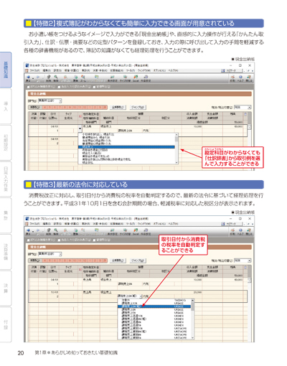Click the 売上高 cell in upper window row 1
The image size is (287, 366).
click(88, 126)
